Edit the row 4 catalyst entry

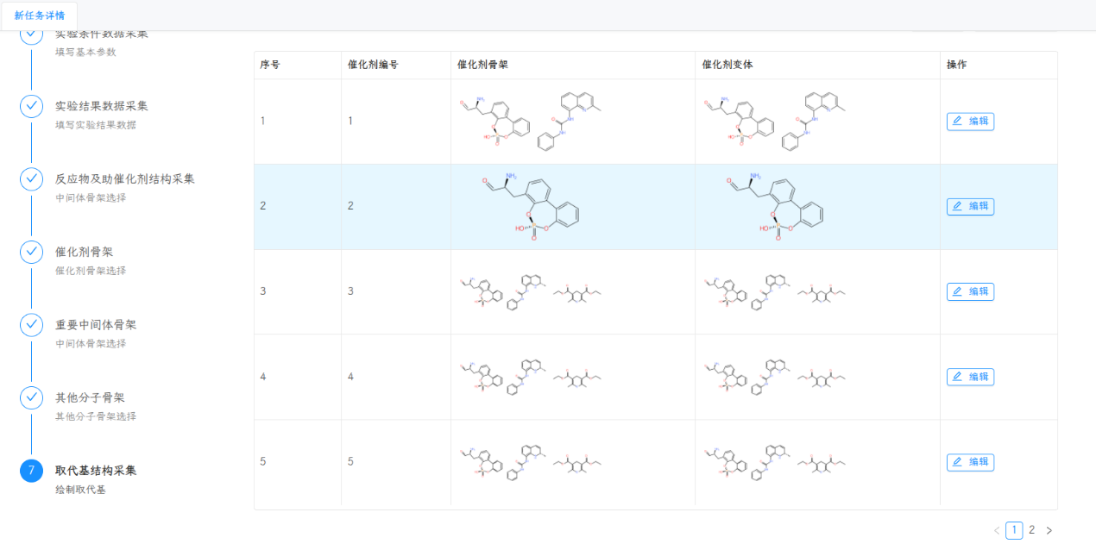(970, 377)
